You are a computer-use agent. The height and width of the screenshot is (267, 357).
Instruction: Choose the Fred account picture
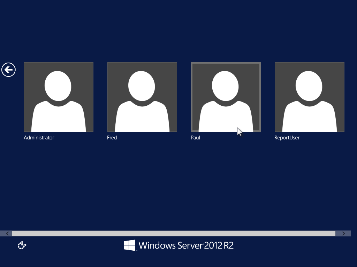[142, 97]
